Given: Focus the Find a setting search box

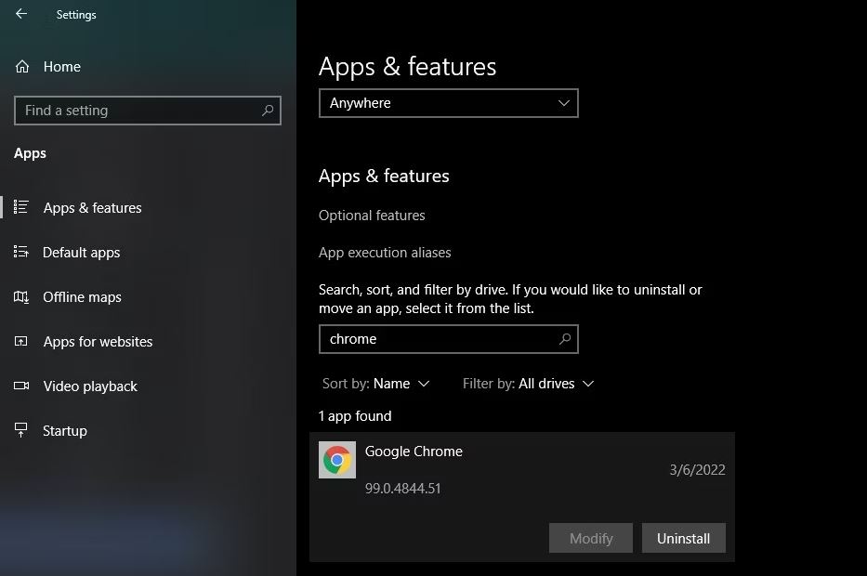Looking at the screenshot, I should tap(148, 111).
